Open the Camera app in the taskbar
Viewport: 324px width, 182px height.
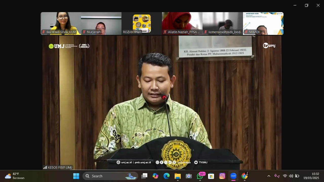pyautogui.click(x=189, y=176)
